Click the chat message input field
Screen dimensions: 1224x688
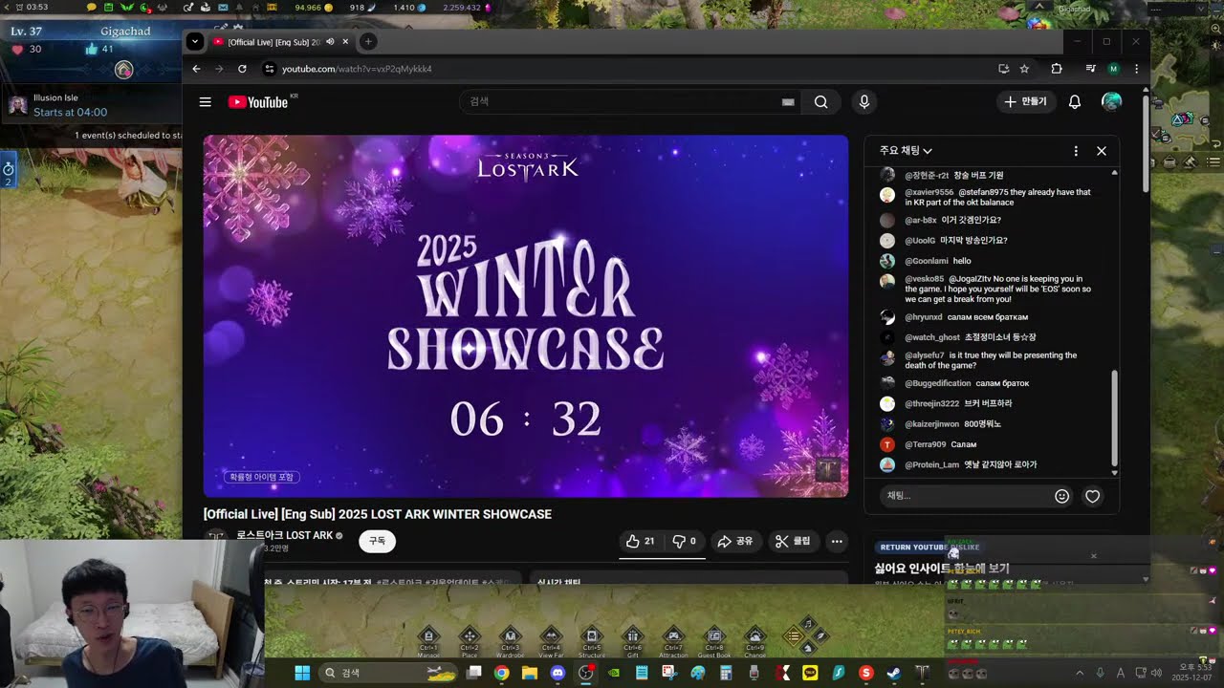[x=966, y=496]
